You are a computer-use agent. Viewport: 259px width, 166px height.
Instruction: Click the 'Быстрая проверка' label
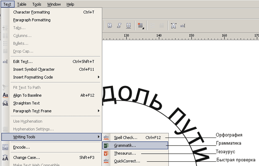pos(236,160)
